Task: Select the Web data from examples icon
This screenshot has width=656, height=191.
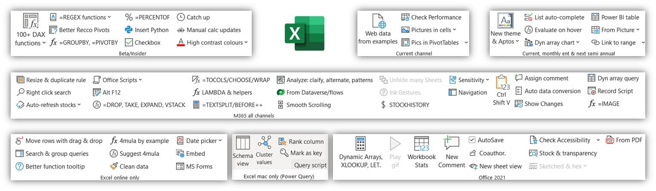Action: (x=378, y=21)
